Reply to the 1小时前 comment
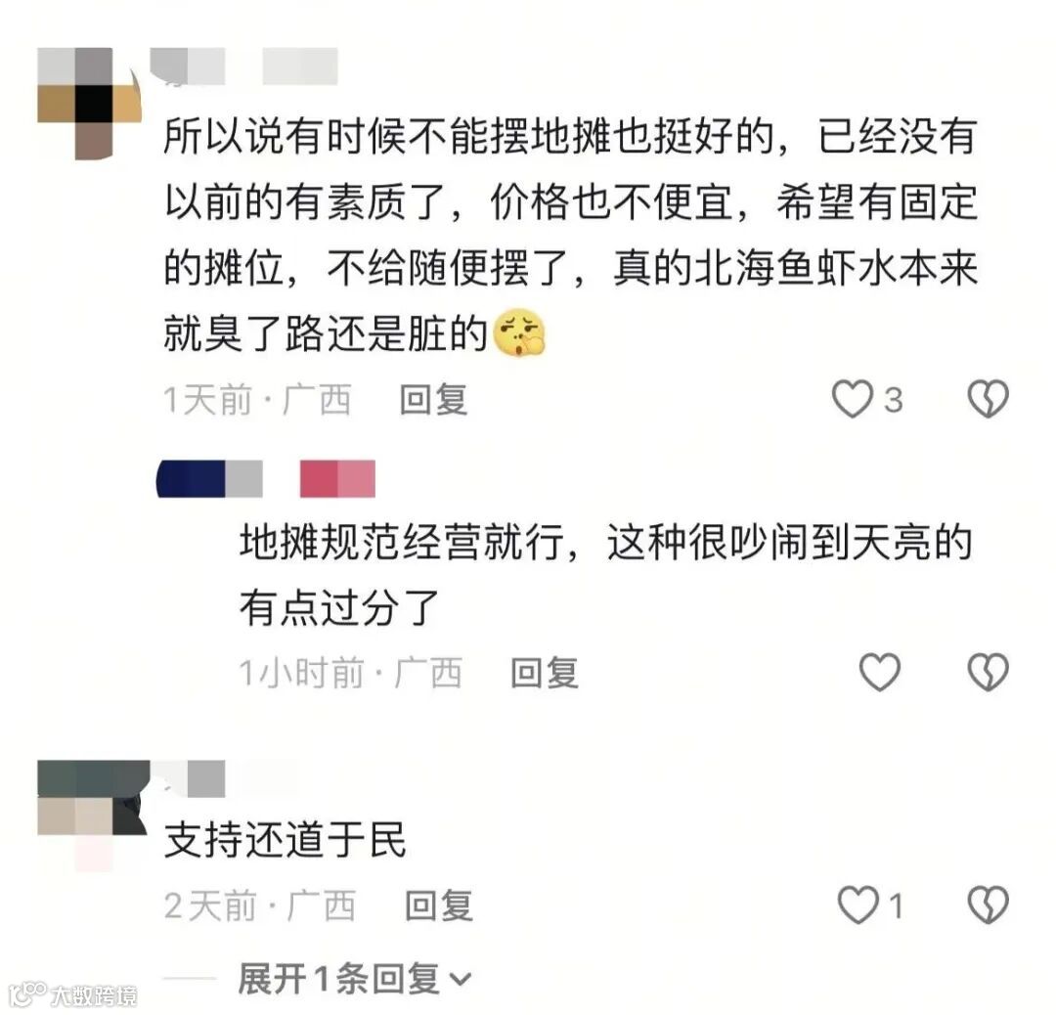 545,672
